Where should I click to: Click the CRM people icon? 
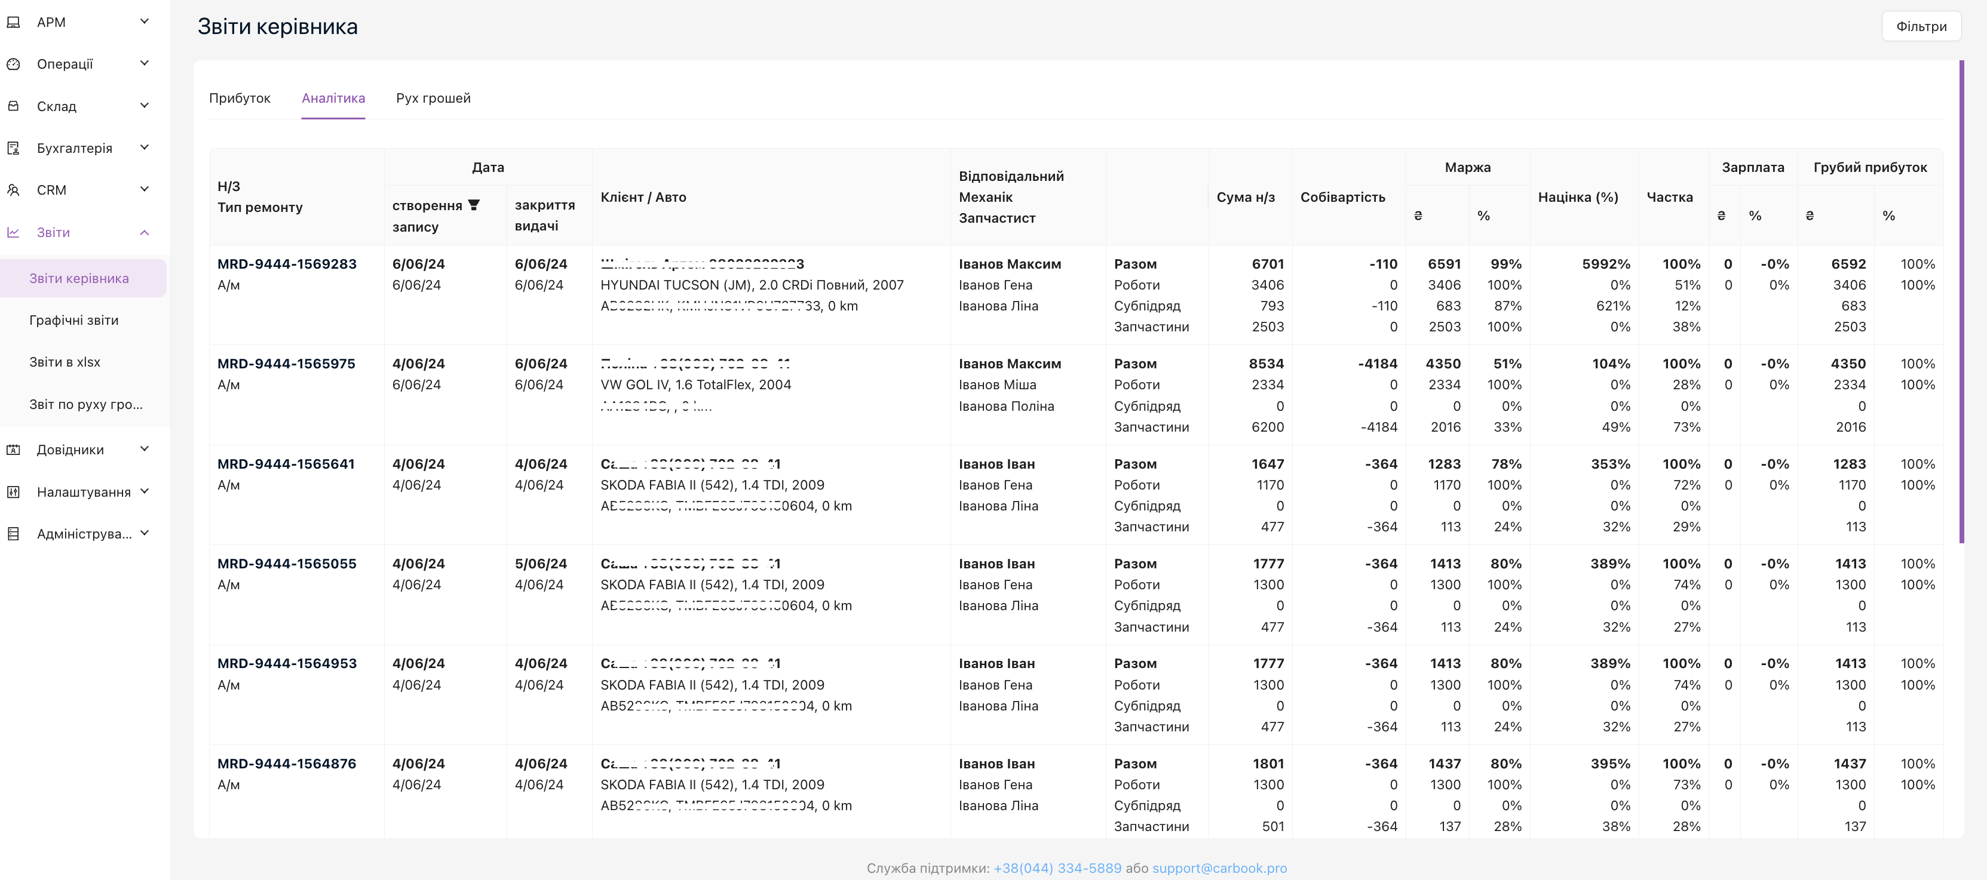pos(13,190)
